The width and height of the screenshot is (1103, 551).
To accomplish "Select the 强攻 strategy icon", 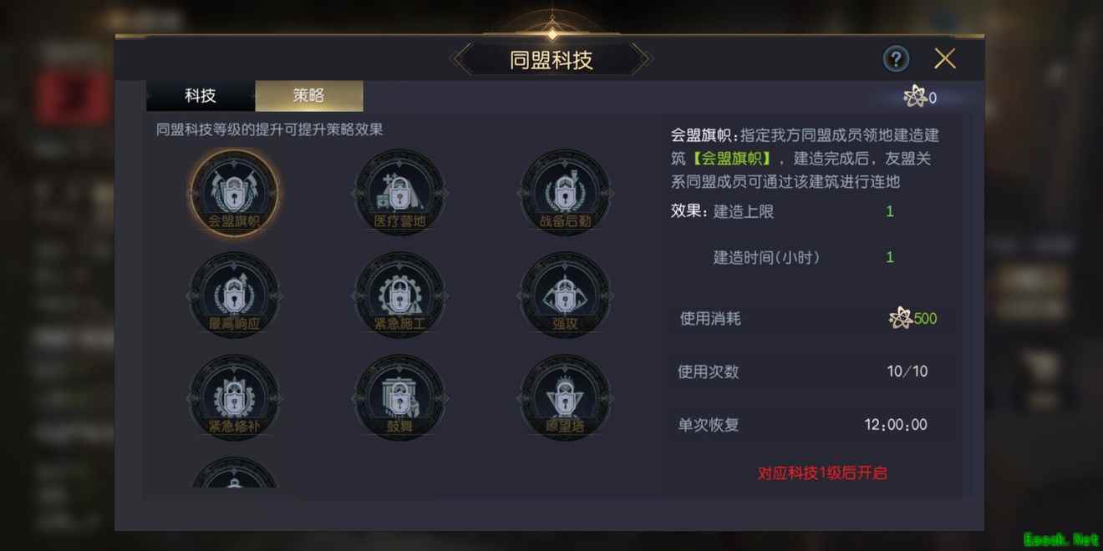I will 565,295.
